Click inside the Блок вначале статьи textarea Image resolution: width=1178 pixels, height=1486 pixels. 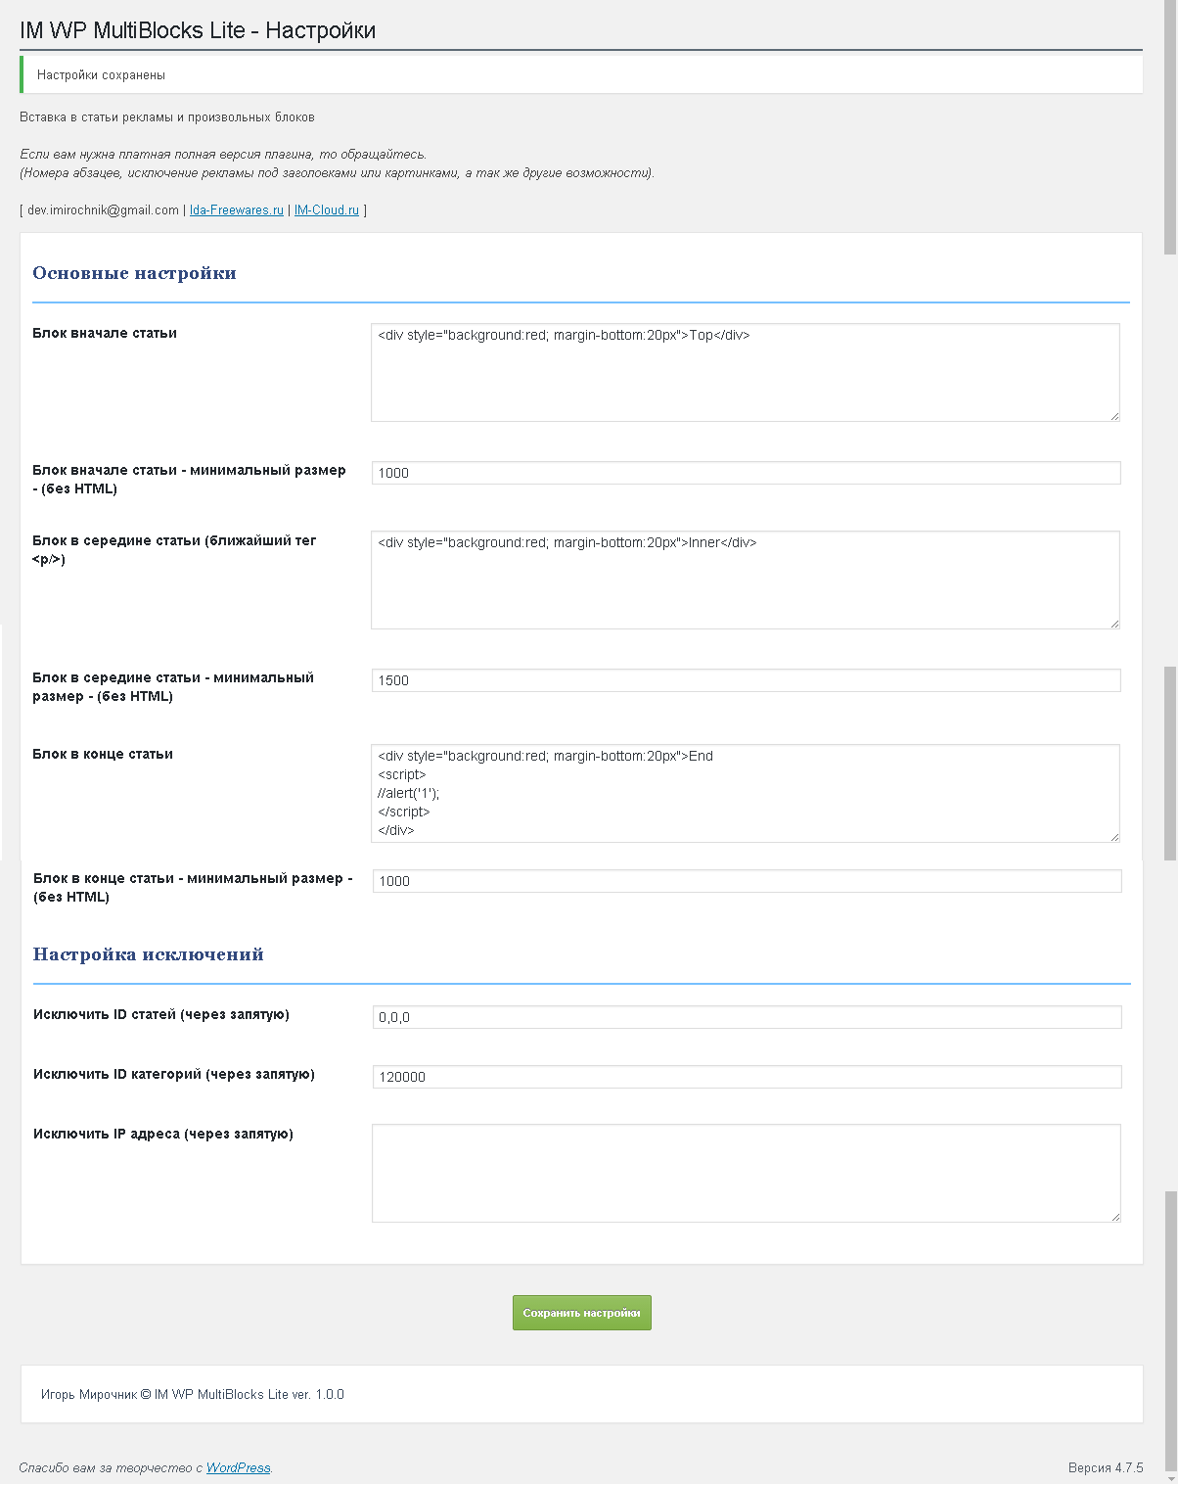click(745, 373)
